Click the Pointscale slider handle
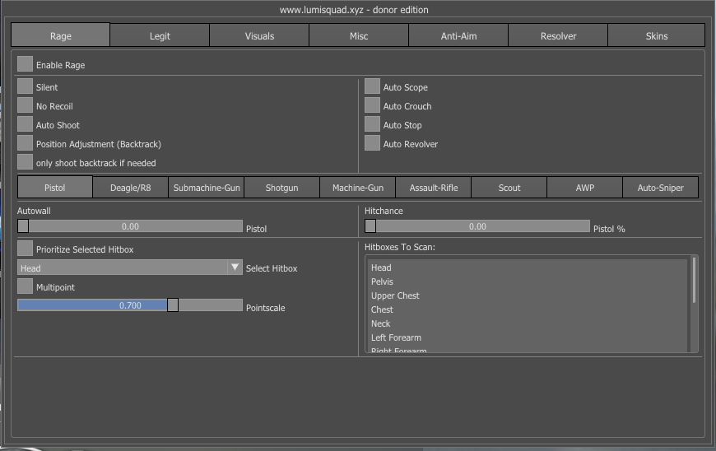 tap(173, 305)
